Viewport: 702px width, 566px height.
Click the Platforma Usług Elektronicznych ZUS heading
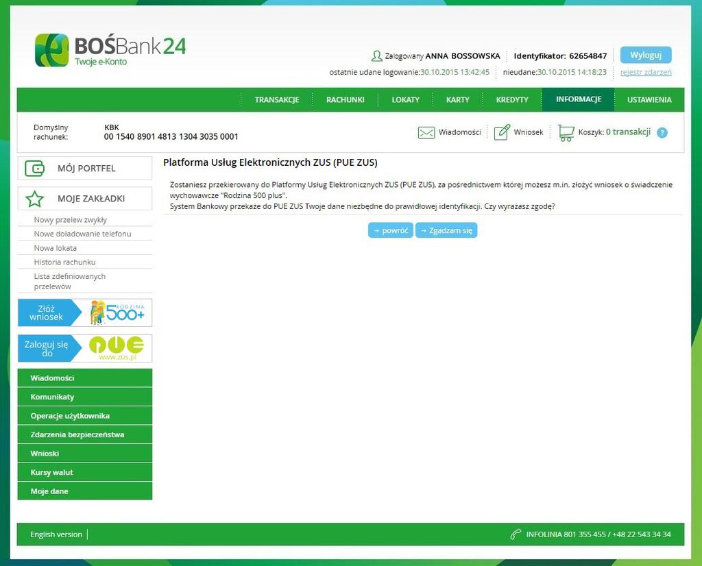tap(270, 162)
